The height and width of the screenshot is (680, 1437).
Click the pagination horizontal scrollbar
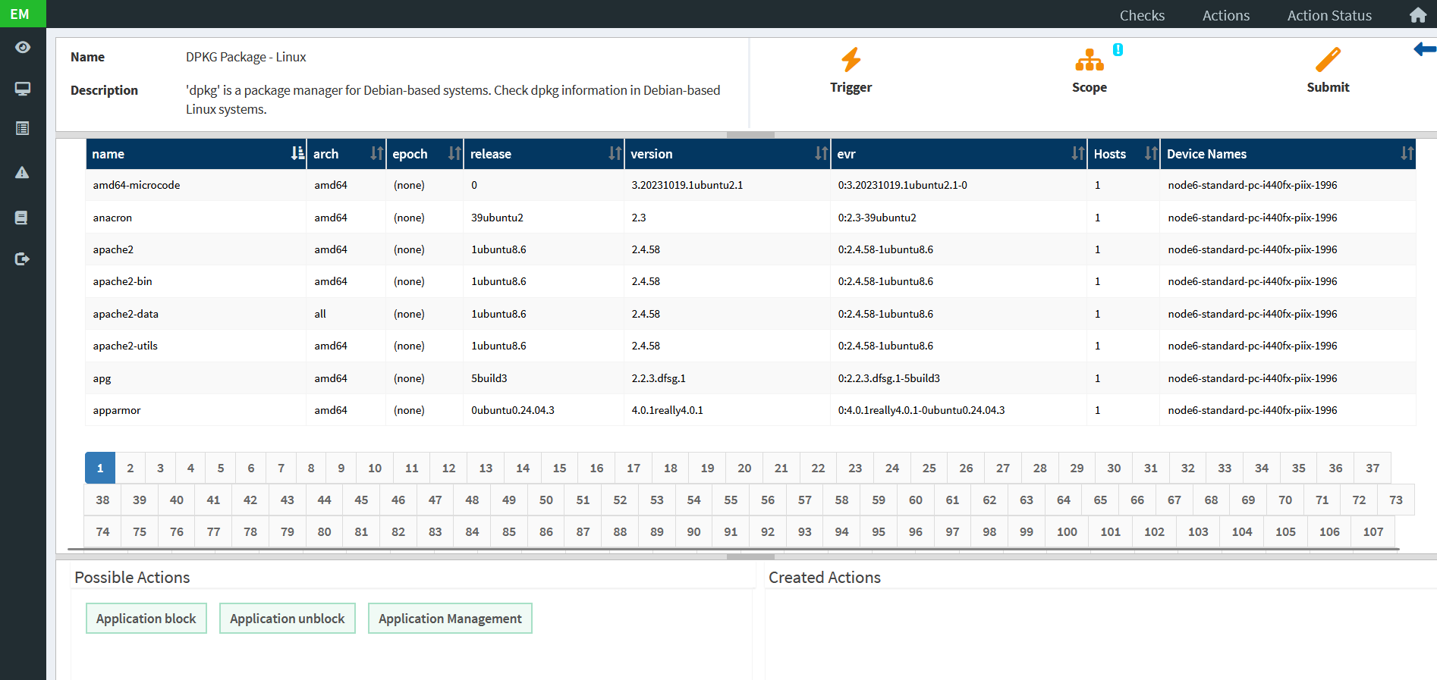pos(733,549)
